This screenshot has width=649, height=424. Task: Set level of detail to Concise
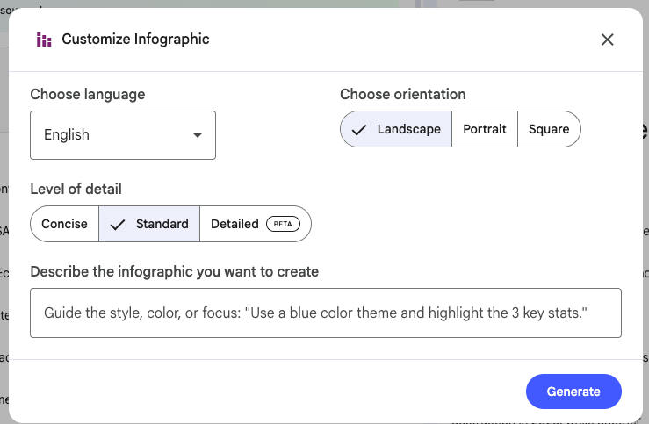tap(64, 224)
